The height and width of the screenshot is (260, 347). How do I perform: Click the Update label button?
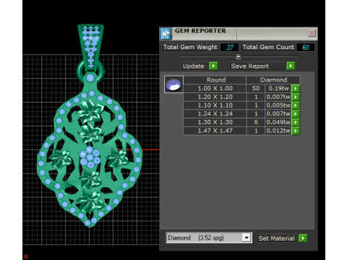[x=194, y=66]
